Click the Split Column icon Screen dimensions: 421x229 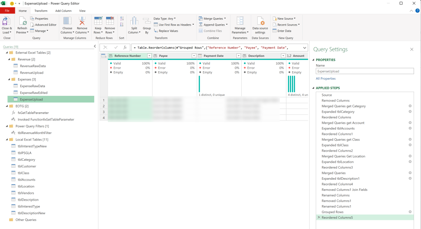point(134,21)
